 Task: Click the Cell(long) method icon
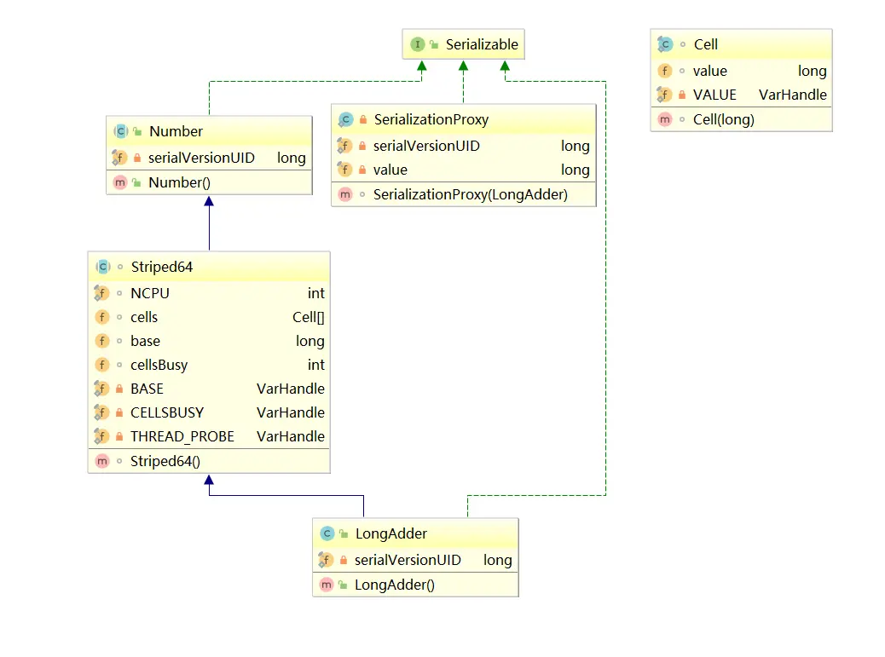[665, 119]
